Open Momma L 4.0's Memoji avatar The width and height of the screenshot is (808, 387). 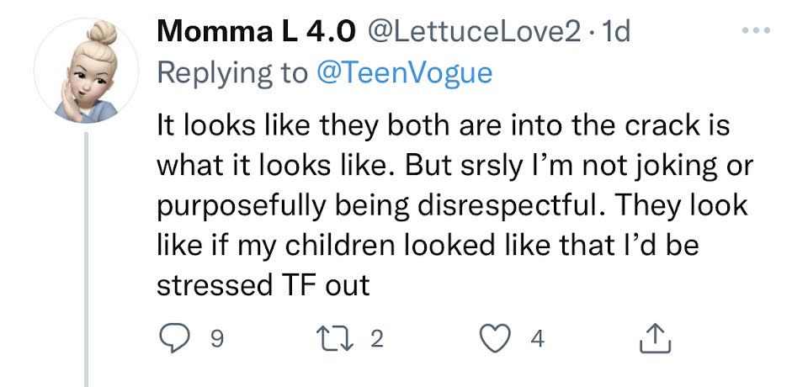tap(87, 70)
